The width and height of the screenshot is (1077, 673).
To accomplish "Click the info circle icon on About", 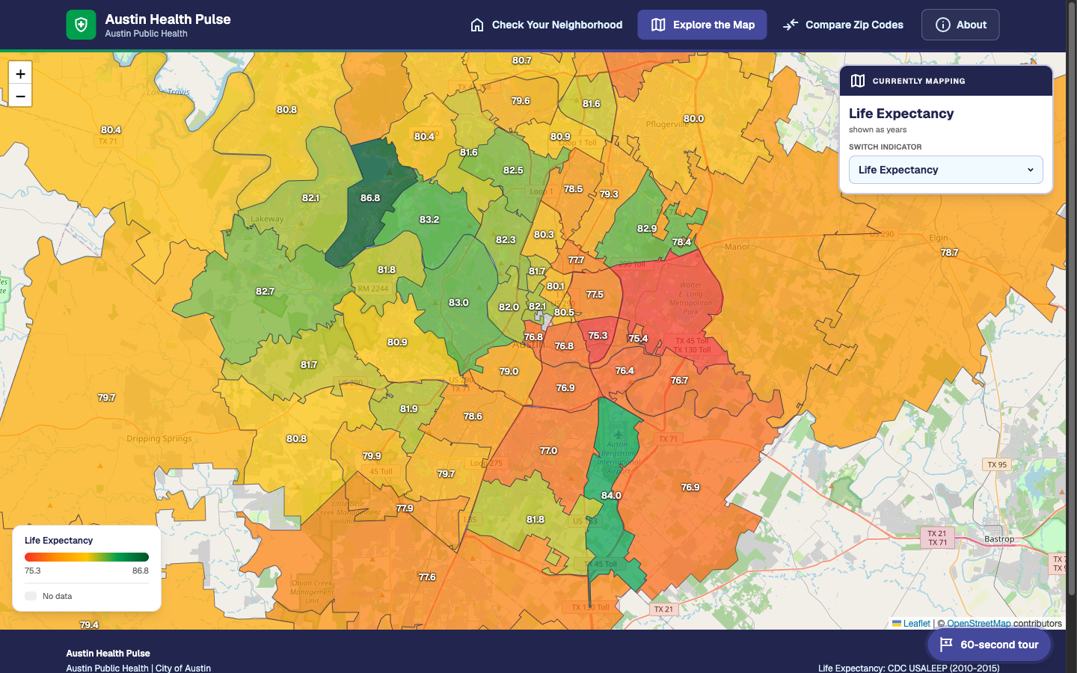I will [943, 25].
